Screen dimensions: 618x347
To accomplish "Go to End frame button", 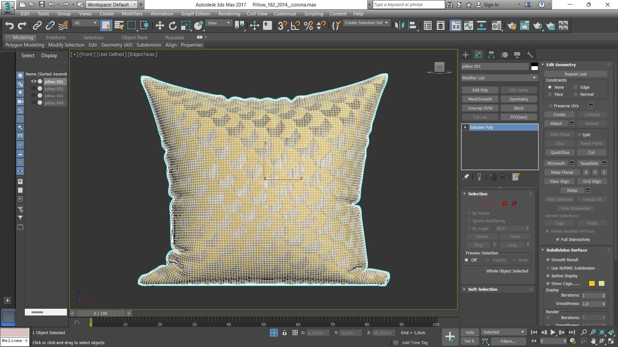I will point(572,333).
